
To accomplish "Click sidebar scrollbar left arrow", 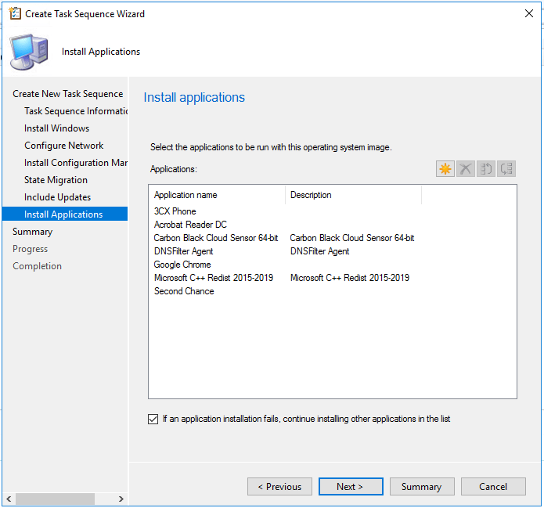I will coord(9,499).
